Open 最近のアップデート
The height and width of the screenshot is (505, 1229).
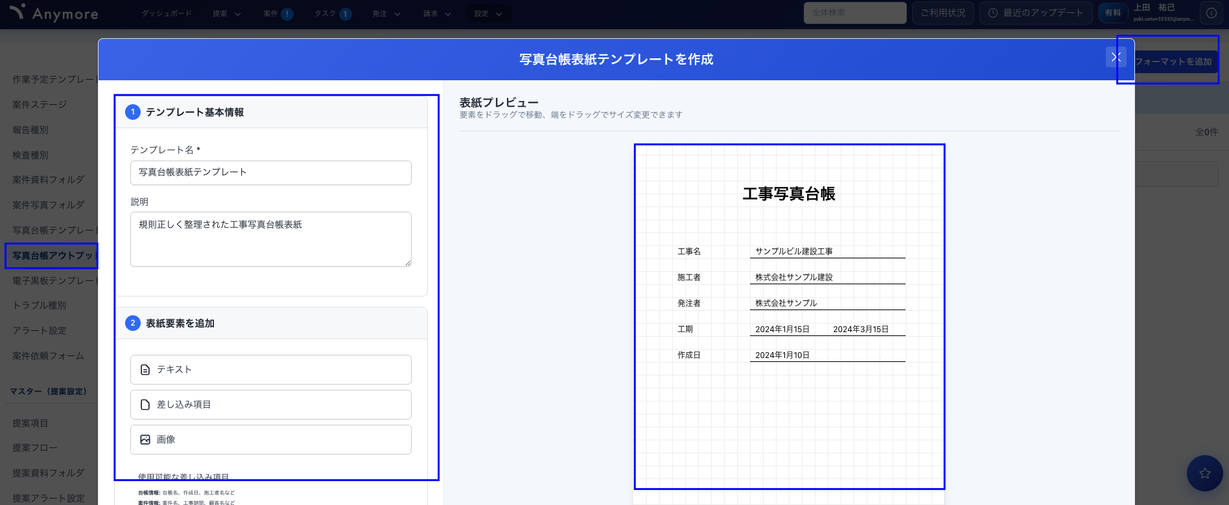point(1036,13)
